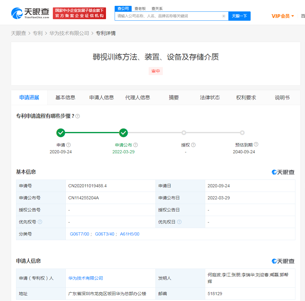Switch to the 申请人信息 tab
The image size is (305, 301).
pos(102,97)
